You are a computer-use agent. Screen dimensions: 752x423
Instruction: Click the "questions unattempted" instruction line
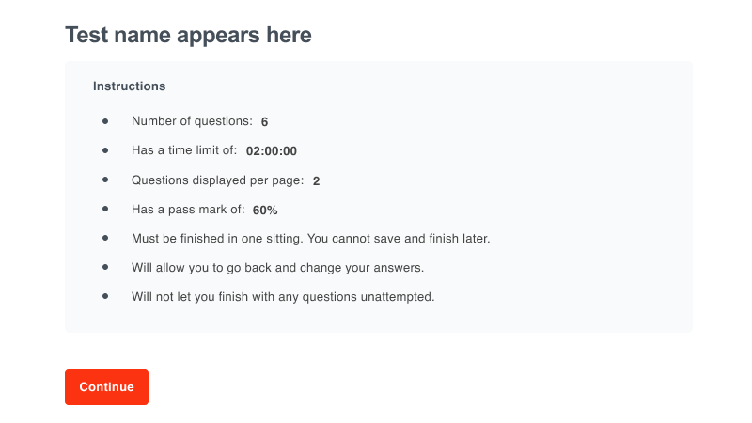(x=283, y=297)
